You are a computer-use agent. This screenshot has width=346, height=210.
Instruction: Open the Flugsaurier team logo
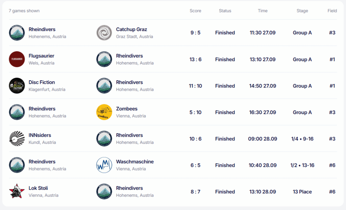[x=17, y=59]
